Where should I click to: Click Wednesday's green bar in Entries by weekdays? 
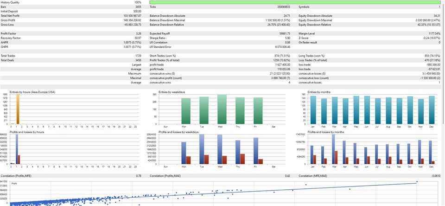point(222,109)
